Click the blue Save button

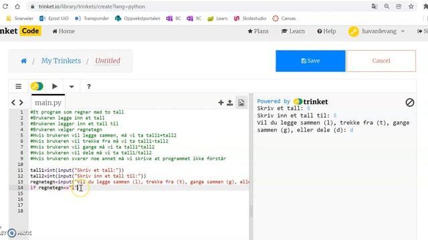pyautogui.click(x=310, y=61)
